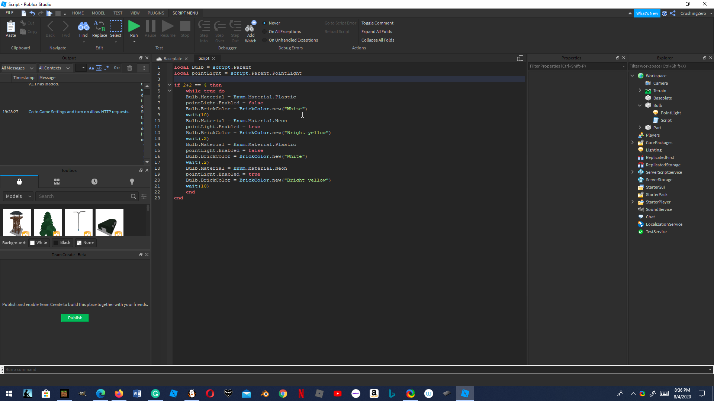Open the Toolbox Recent clock tab
This screenshot has height=401, width=714.
94,182
